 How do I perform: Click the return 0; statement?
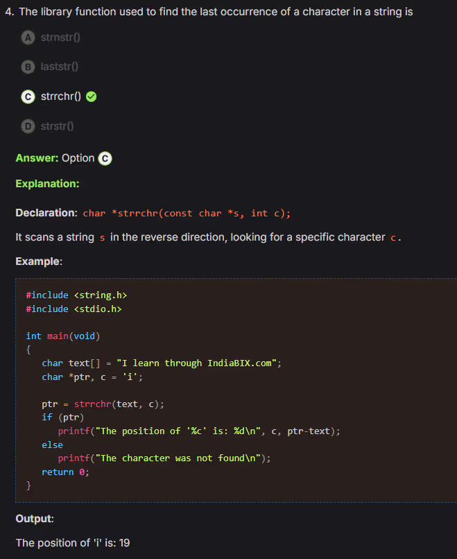coord(65,472)
